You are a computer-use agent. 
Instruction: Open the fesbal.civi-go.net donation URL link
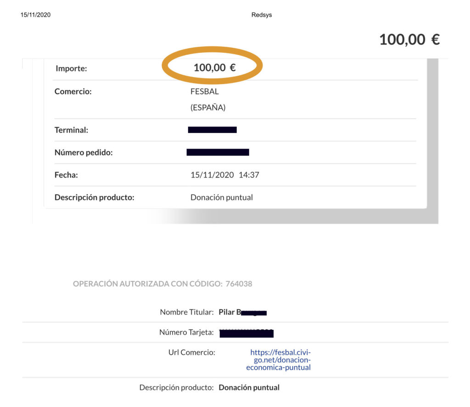[x=280, y=360]
